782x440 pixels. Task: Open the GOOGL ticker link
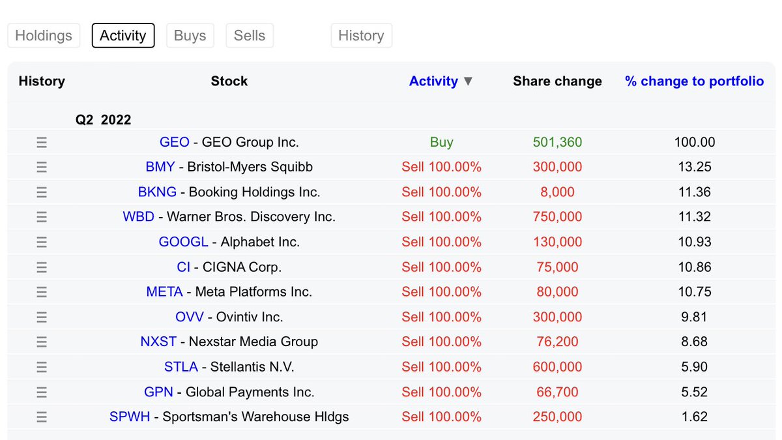click(183, 242)
